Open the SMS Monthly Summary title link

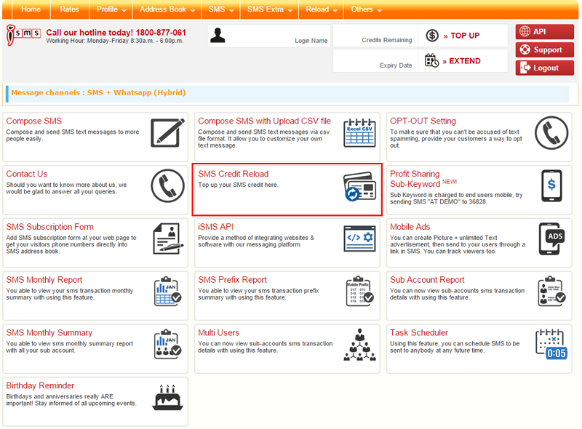[49, 332]
